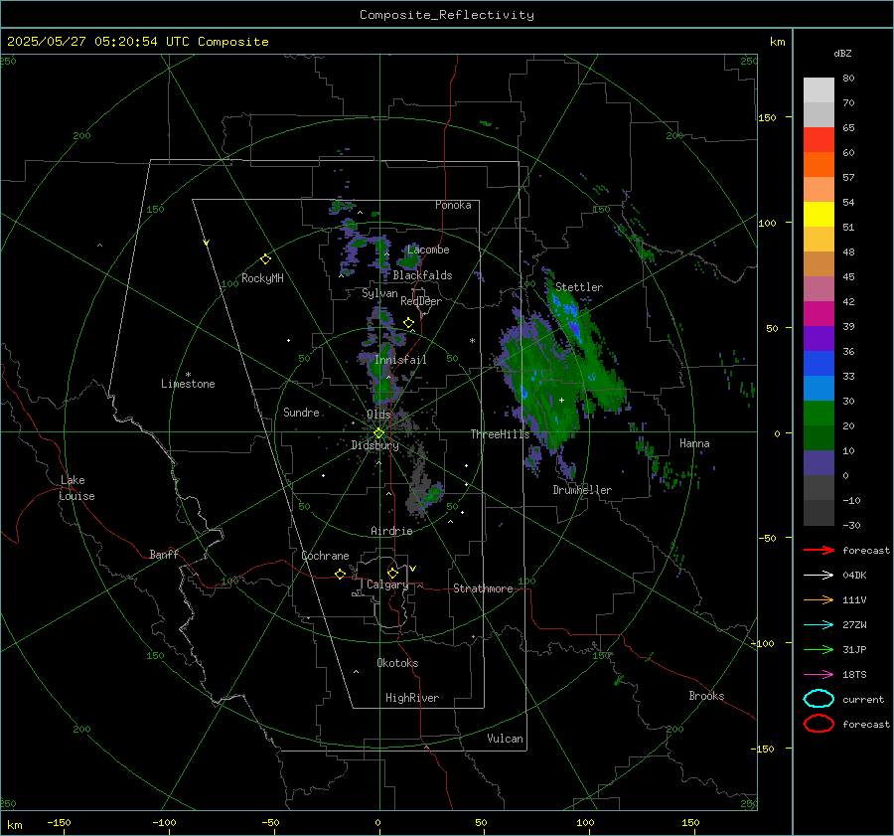Click the Strathmore label
The image size is (894, 836).
coord(483,588)
